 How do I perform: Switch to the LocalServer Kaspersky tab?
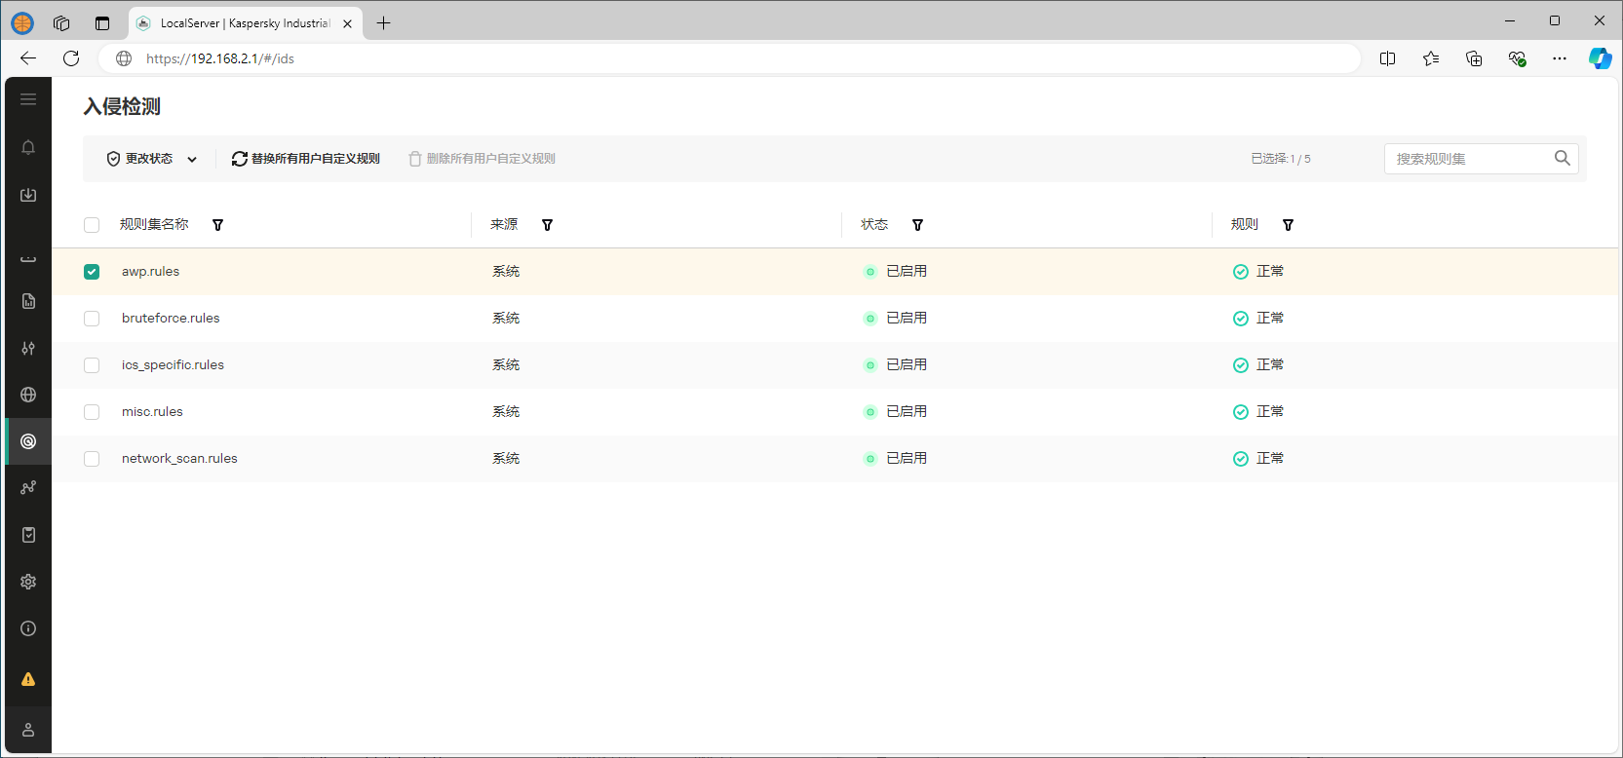click(x=244, y=23)
